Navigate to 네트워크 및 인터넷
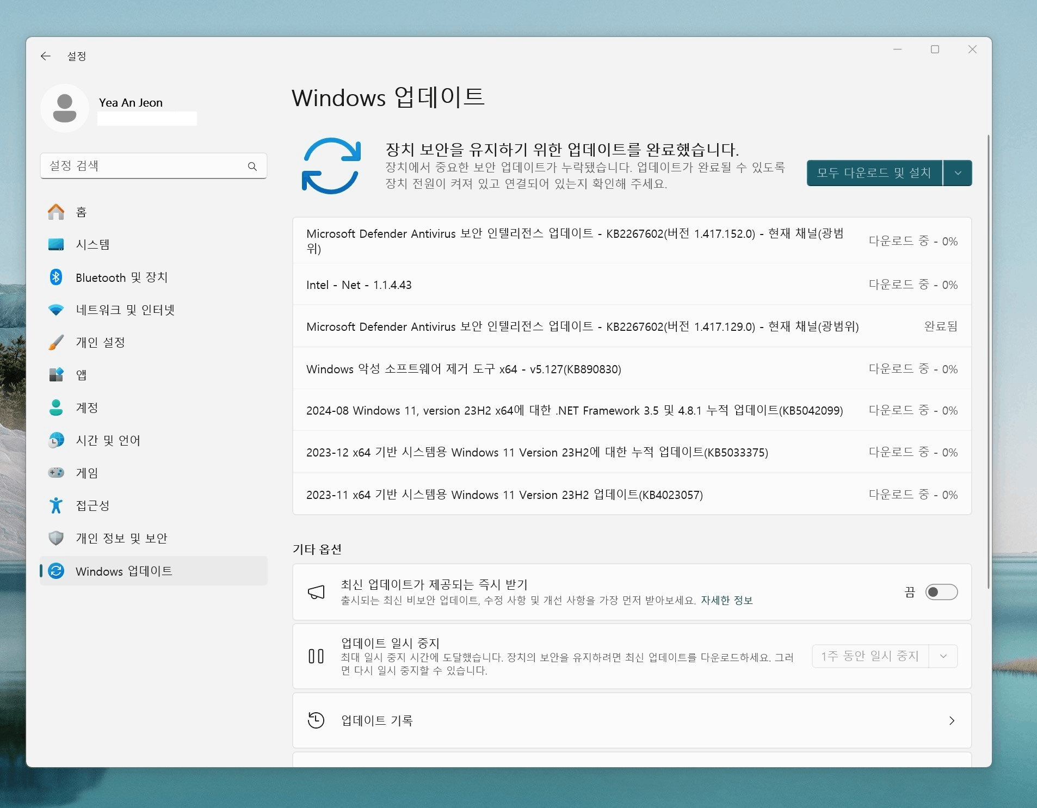 [x=153, y=310]
